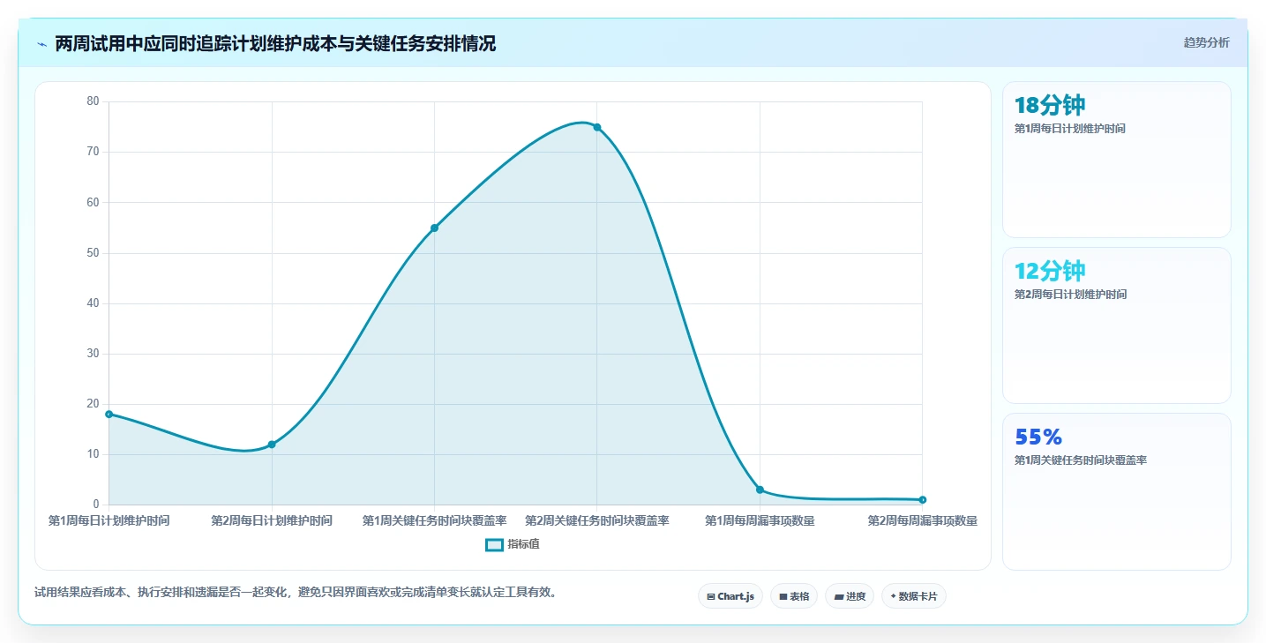Click the 指标值 legend text
1266x643 pixels.
[x=523, y=544]
